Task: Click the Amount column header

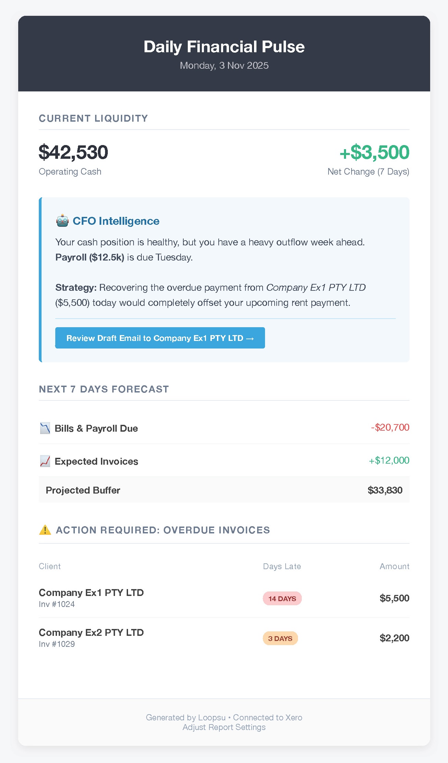Action: click(394, 566)
